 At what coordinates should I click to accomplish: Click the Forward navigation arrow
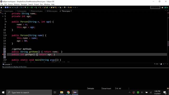75,7
